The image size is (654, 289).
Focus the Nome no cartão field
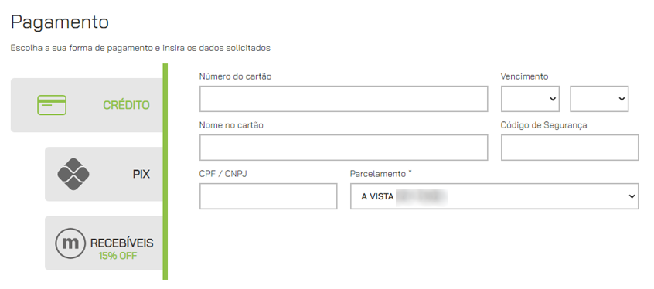pos(344,148)
